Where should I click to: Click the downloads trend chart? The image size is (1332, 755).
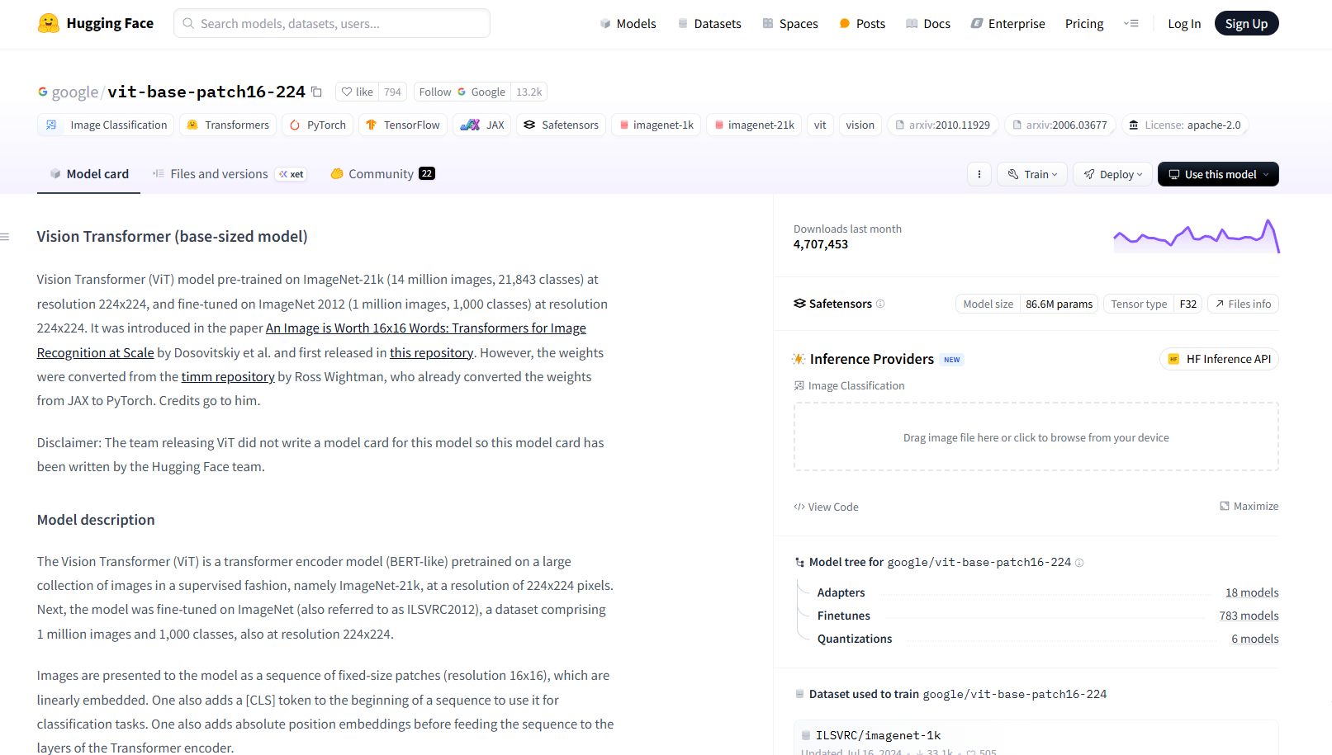tap(1197, 236)
